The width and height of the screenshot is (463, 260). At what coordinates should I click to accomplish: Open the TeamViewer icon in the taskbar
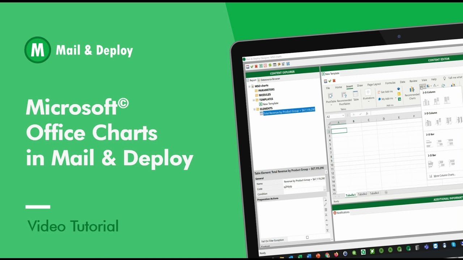(436, 246)
